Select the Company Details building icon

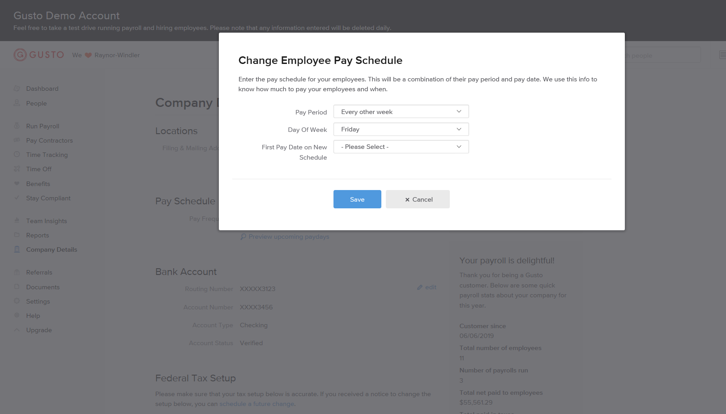pos(17,249)
